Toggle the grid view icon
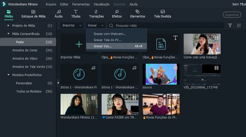Viewport: 246px width, 137px height. [239, 25]
